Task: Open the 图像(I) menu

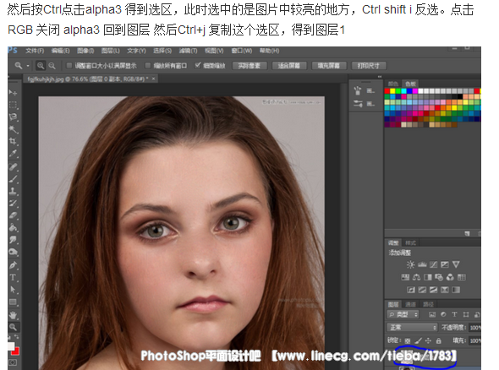Action: coord(85,51)
